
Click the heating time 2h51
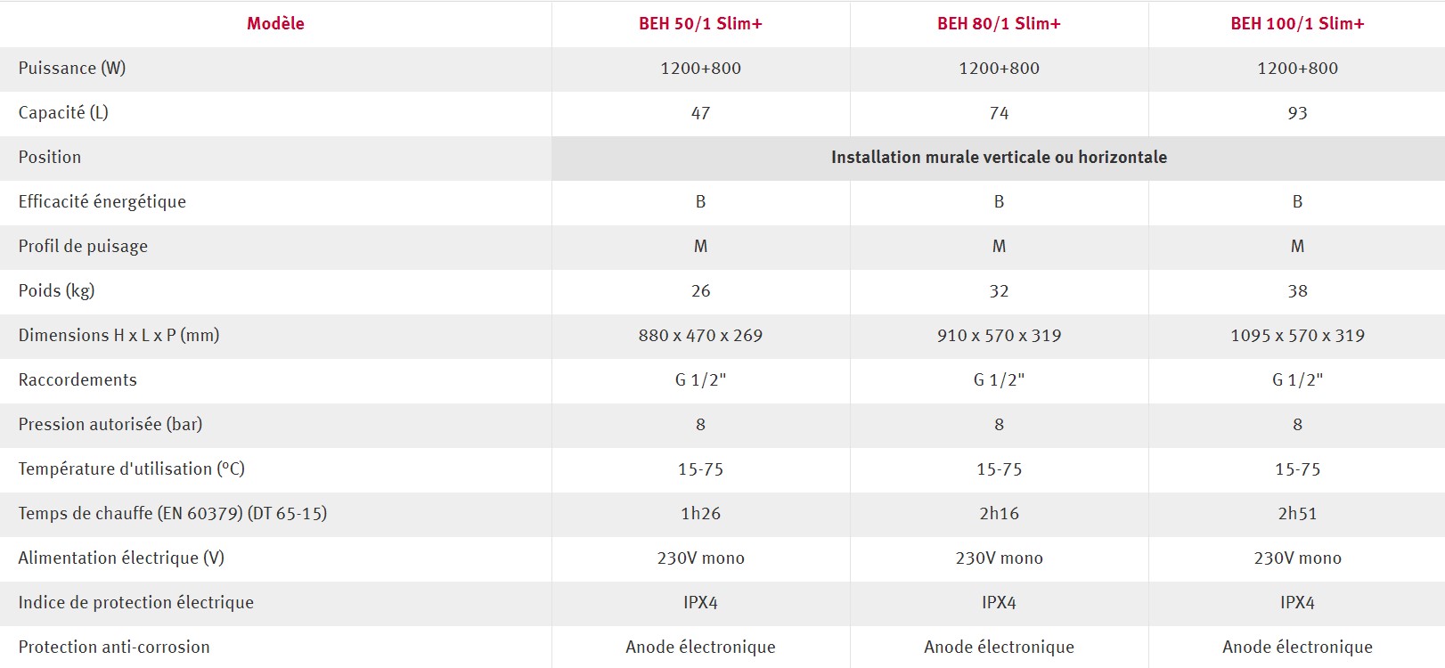coord(1297,514)
